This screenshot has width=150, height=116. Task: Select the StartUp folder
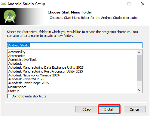(14, 91)
